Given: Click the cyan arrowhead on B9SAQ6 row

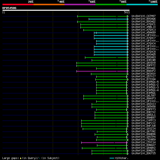Looking at the screenshot, I should pos(128,19).
